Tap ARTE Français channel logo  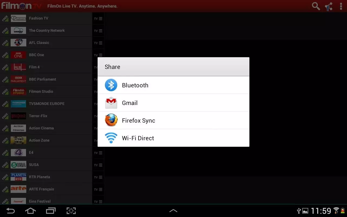[x=18, y=189]
